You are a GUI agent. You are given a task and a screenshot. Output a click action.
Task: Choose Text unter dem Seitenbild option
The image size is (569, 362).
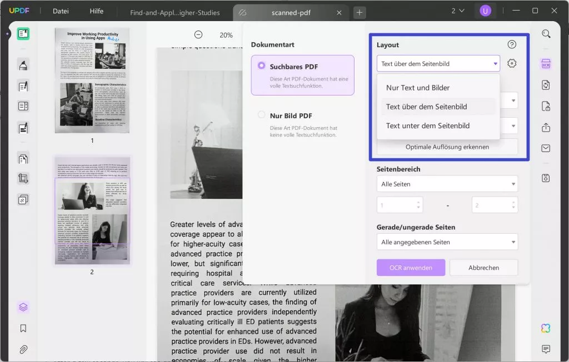(427, 125)
